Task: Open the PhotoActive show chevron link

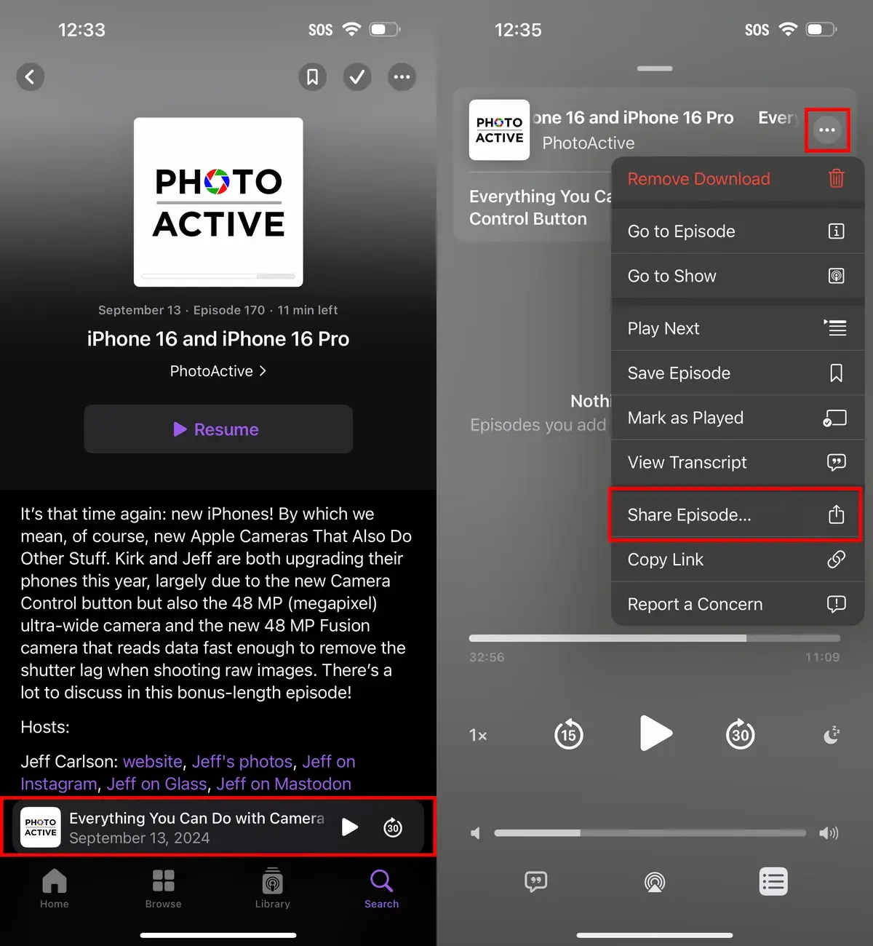Action: 218,371
